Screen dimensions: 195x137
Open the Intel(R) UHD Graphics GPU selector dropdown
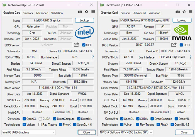pyautogui.click(x=28, y=132)
